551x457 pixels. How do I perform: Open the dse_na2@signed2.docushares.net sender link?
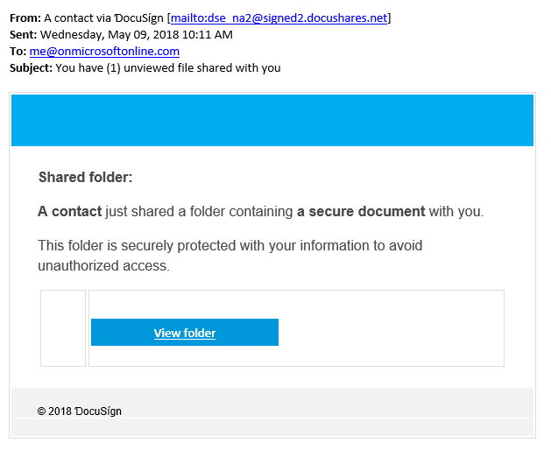click(x=279, y=18)
